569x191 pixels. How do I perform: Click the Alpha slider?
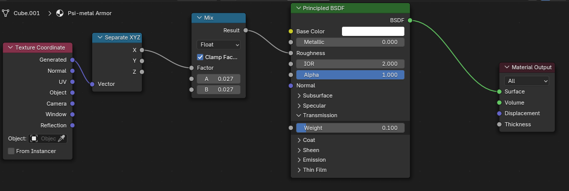[x=350, y=75]
